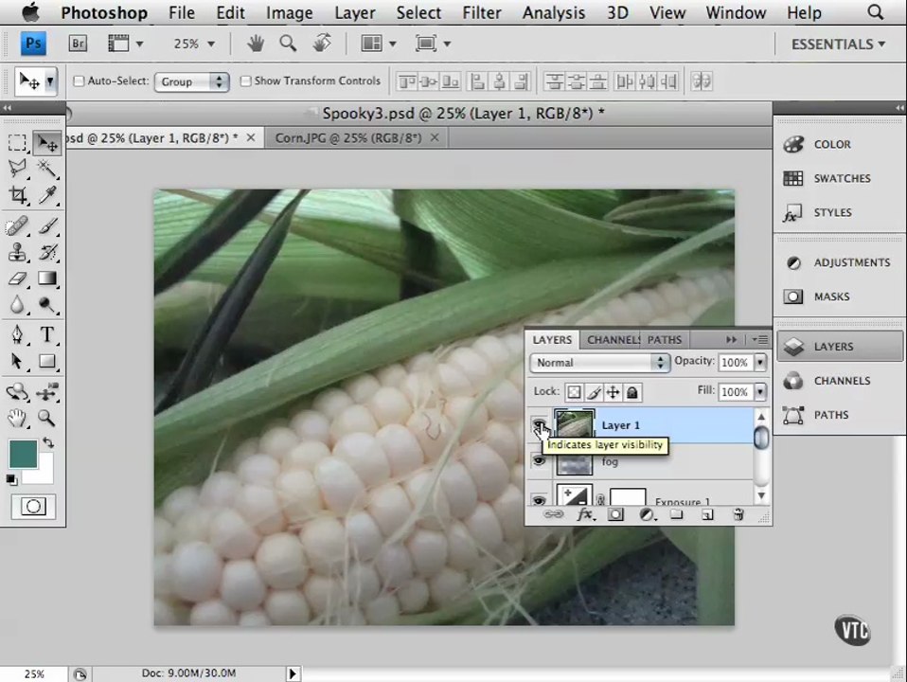The height and width of the screenshot is (682, 907).
Task: Click the teal foreground color swatch
Action: 23,454
